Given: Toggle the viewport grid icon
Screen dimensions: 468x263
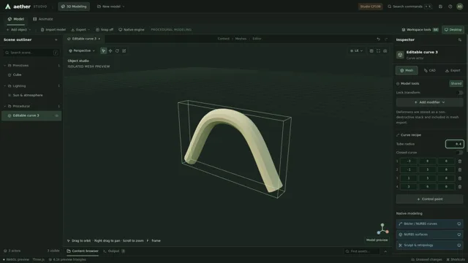Looking at the screenshot, I should point(371,50).
